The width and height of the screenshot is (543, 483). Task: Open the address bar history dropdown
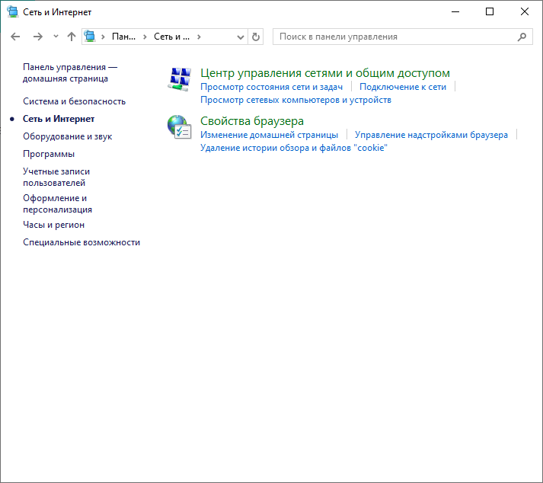click(241, 37)
